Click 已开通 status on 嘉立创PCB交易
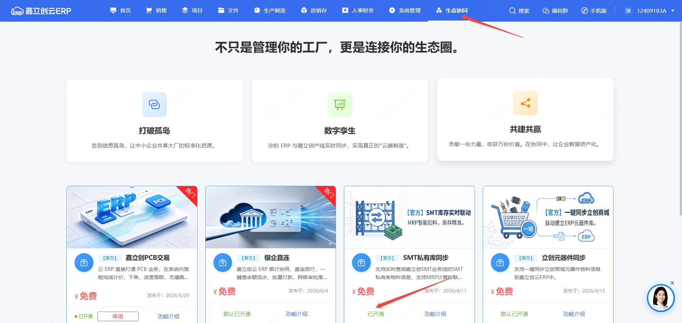Viewport: 682px width, 323px height. pos(83,316)
